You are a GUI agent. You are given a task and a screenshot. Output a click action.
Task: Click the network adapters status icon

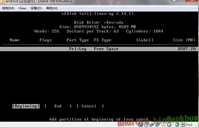(158, 125)
